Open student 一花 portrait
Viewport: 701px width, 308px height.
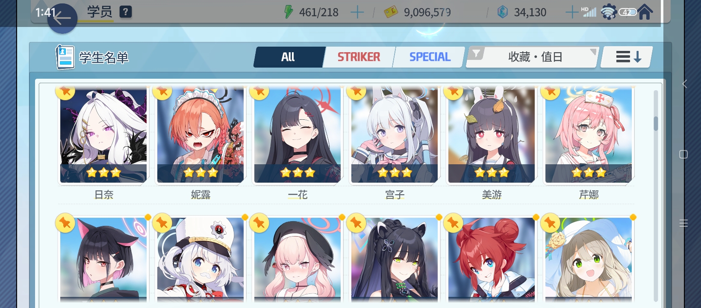[x=297, y=135]
